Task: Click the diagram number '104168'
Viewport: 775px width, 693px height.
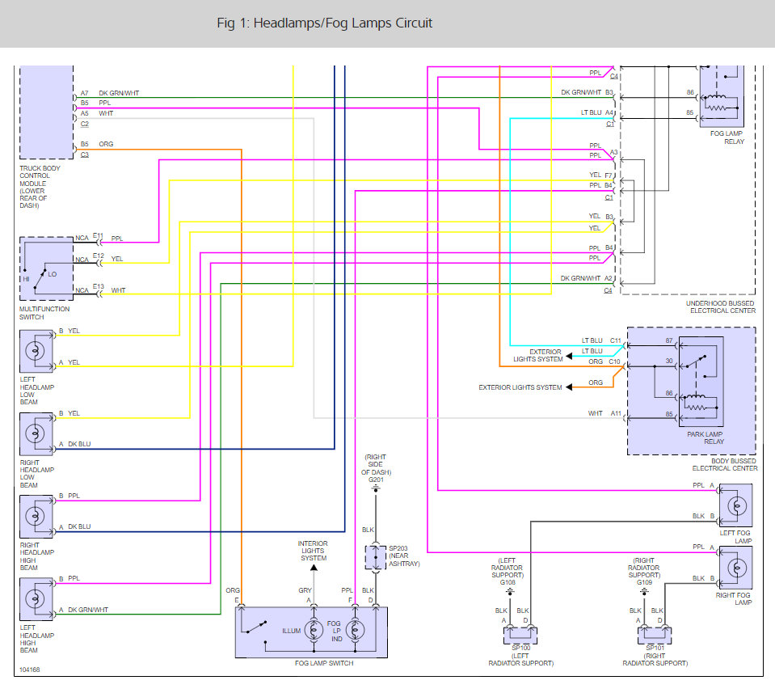Action: pyautogui.click(x=29, y=670)
